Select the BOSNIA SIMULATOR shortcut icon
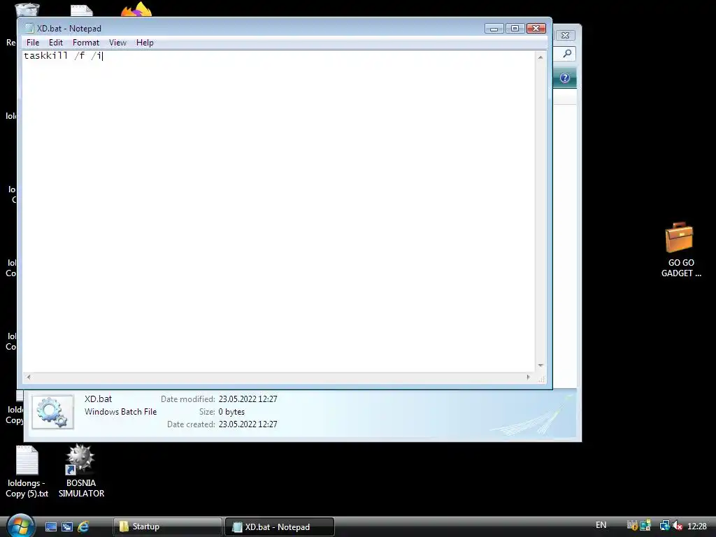 (81, 471)
